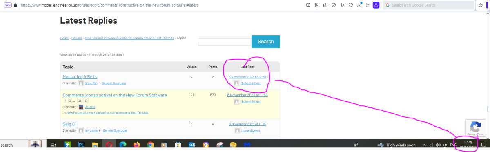490x152 pixels.
Task: Open the Opera browser taskbar icon
Action: click(x=109, y=145)
